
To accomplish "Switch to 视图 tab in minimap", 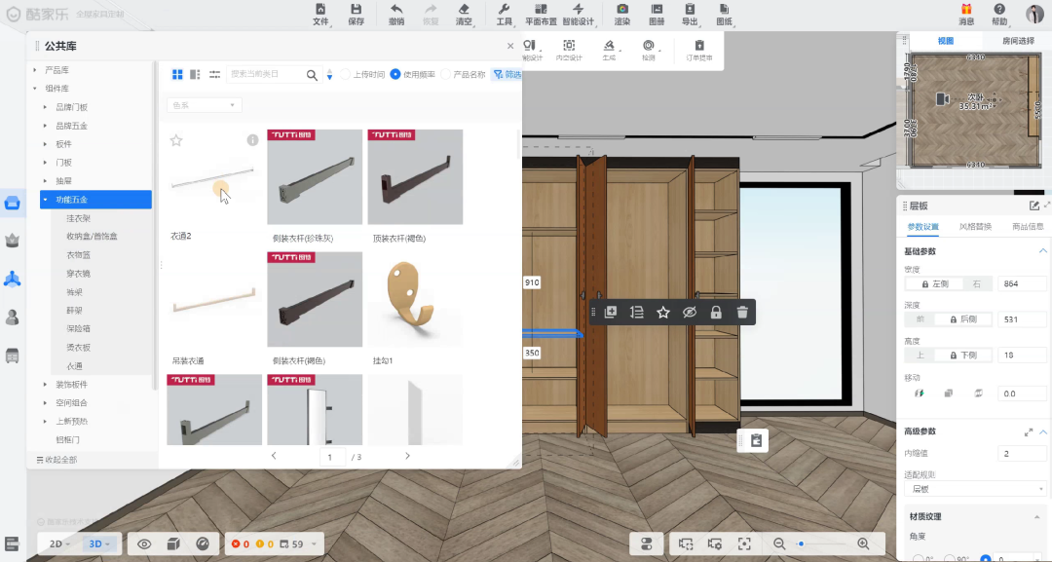I will pyautogui.click(x=945, y=41).
